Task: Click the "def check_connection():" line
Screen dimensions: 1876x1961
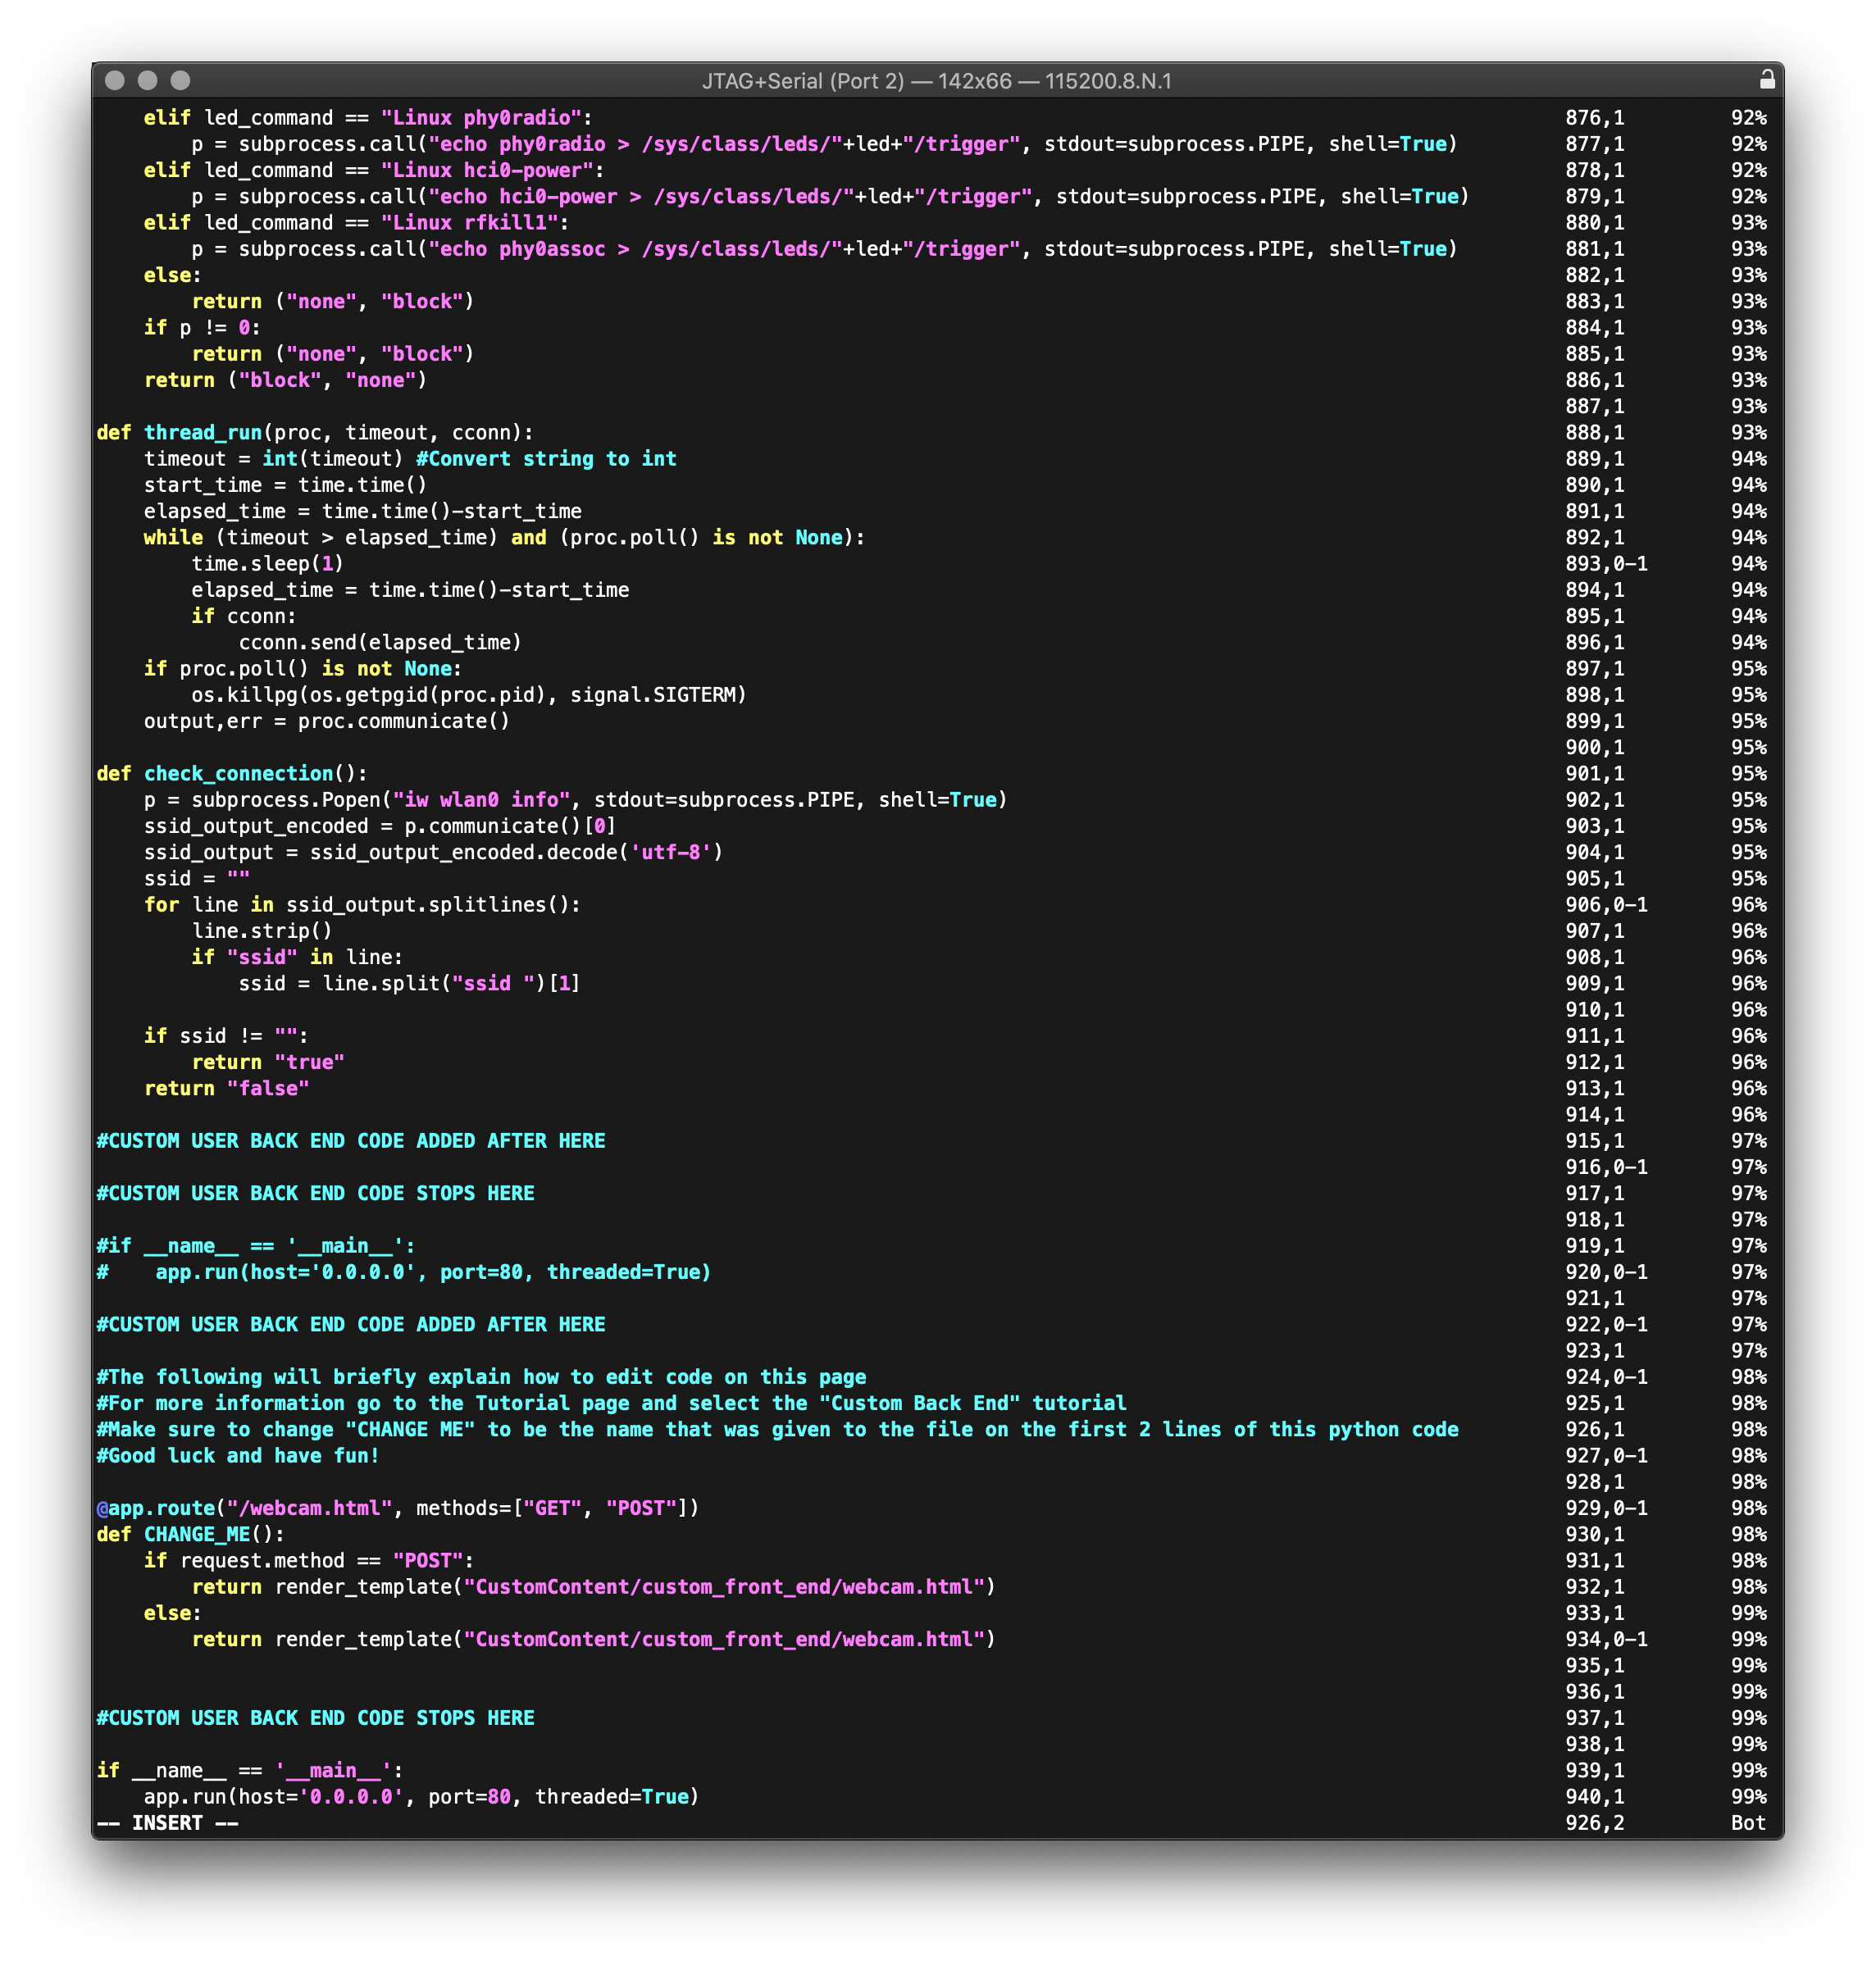Action: [232, 774]
